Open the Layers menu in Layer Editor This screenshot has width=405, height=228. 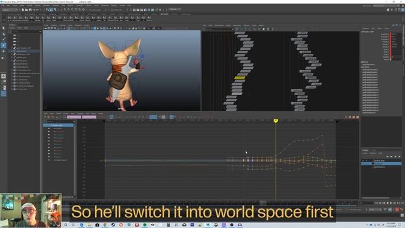pos(364,153)
